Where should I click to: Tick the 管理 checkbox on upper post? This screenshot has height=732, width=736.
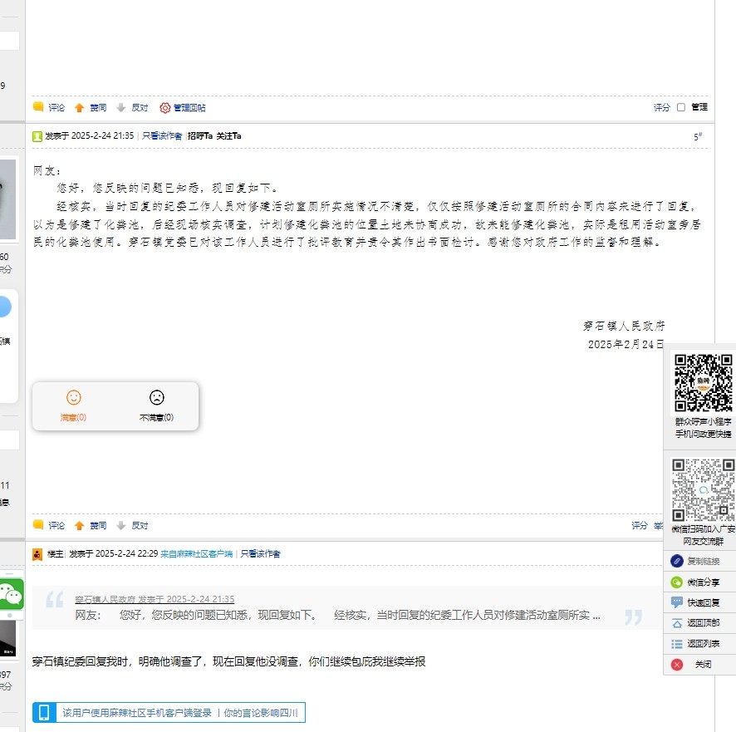[x=681, y=107]
